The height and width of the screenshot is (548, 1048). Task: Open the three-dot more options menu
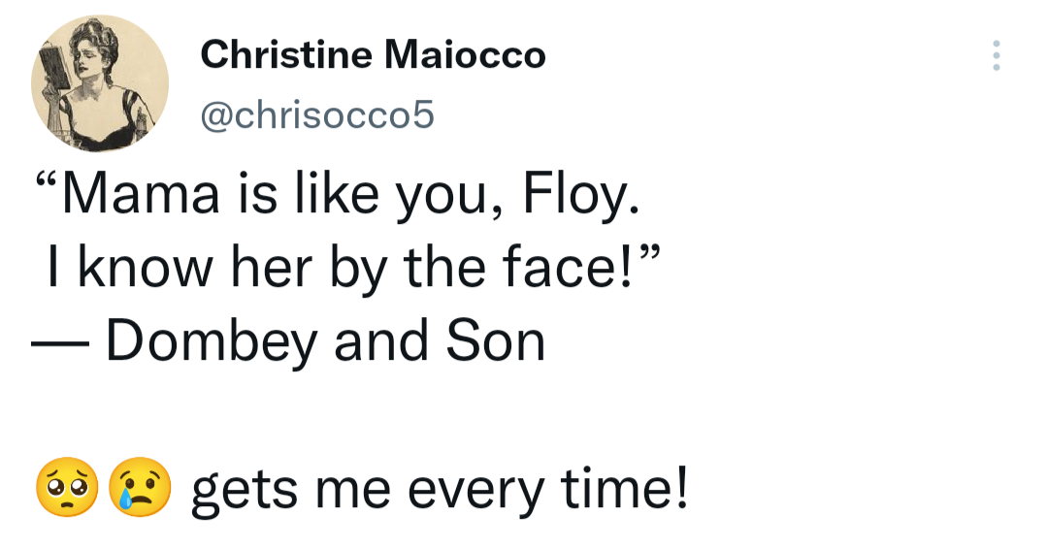coord(996,56)
